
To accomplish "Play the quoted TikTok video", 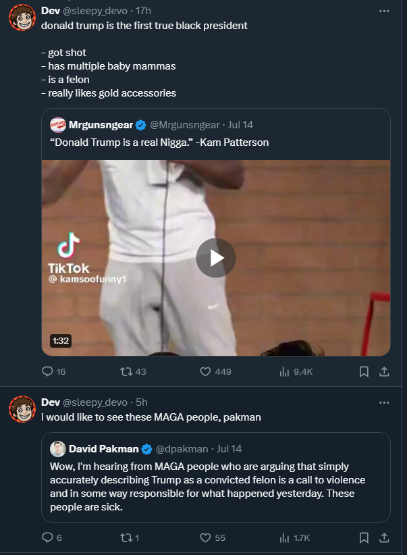I will [216, 258].
